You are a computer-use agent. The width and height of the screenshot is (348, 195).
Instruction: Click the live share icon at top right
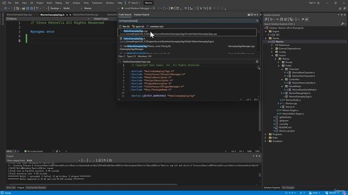(x=340, y=8)
